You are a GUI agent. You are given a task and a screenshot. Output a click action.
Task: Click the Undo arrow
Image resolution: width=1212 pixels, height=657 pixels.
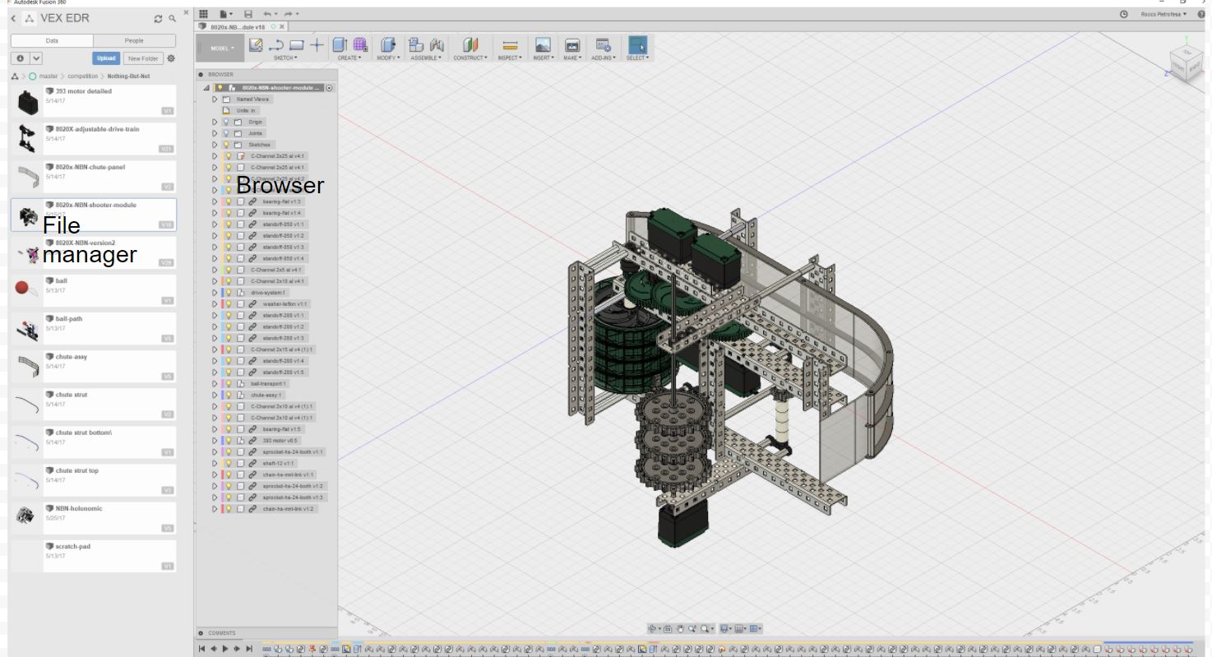click(267, 14)
